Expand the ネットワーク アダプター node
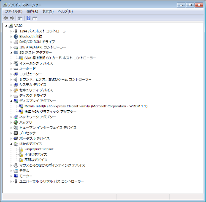Image resolution: width=206 pixels, height=202 pixels. pos(11,117)
